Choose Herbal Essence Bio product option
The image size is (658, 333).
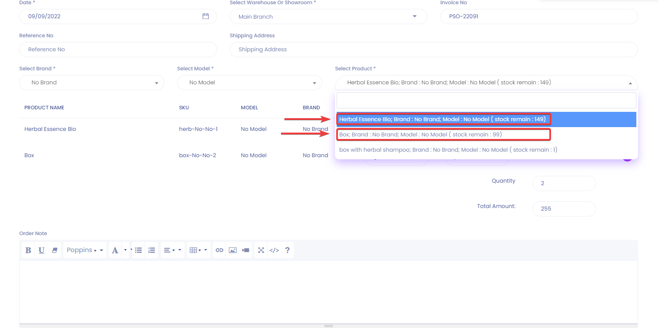(x=486, y=119)
